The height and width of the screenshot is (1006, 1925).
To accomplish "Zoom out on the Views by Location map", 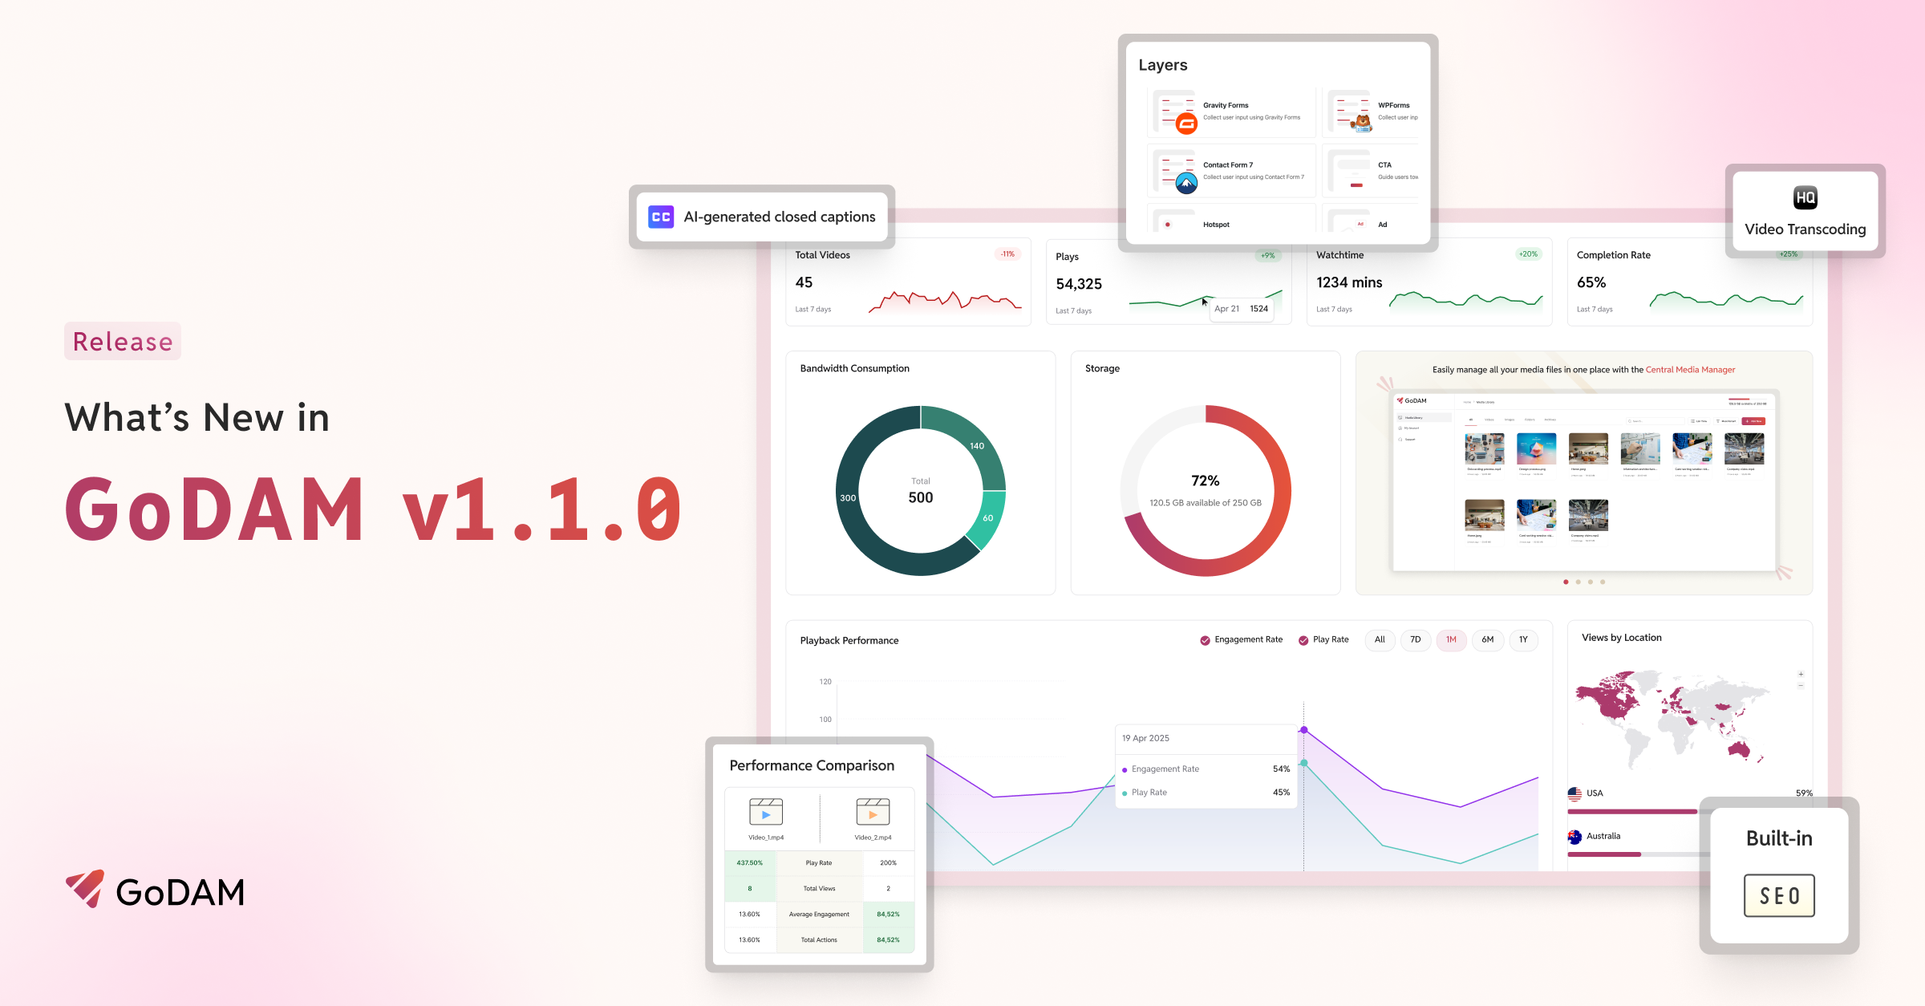I will tap(1801, 686).
